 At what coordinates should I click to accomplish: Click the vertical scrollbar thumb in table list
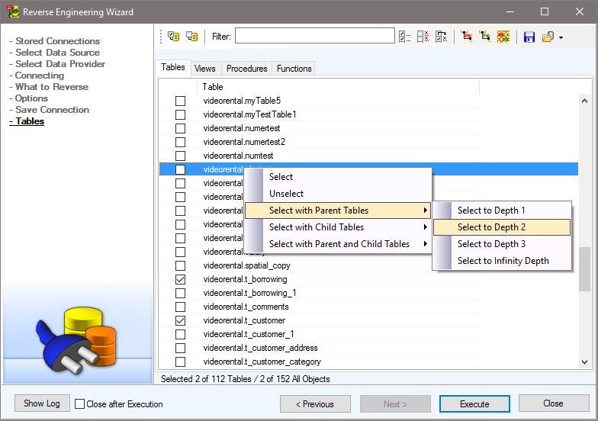584,269
